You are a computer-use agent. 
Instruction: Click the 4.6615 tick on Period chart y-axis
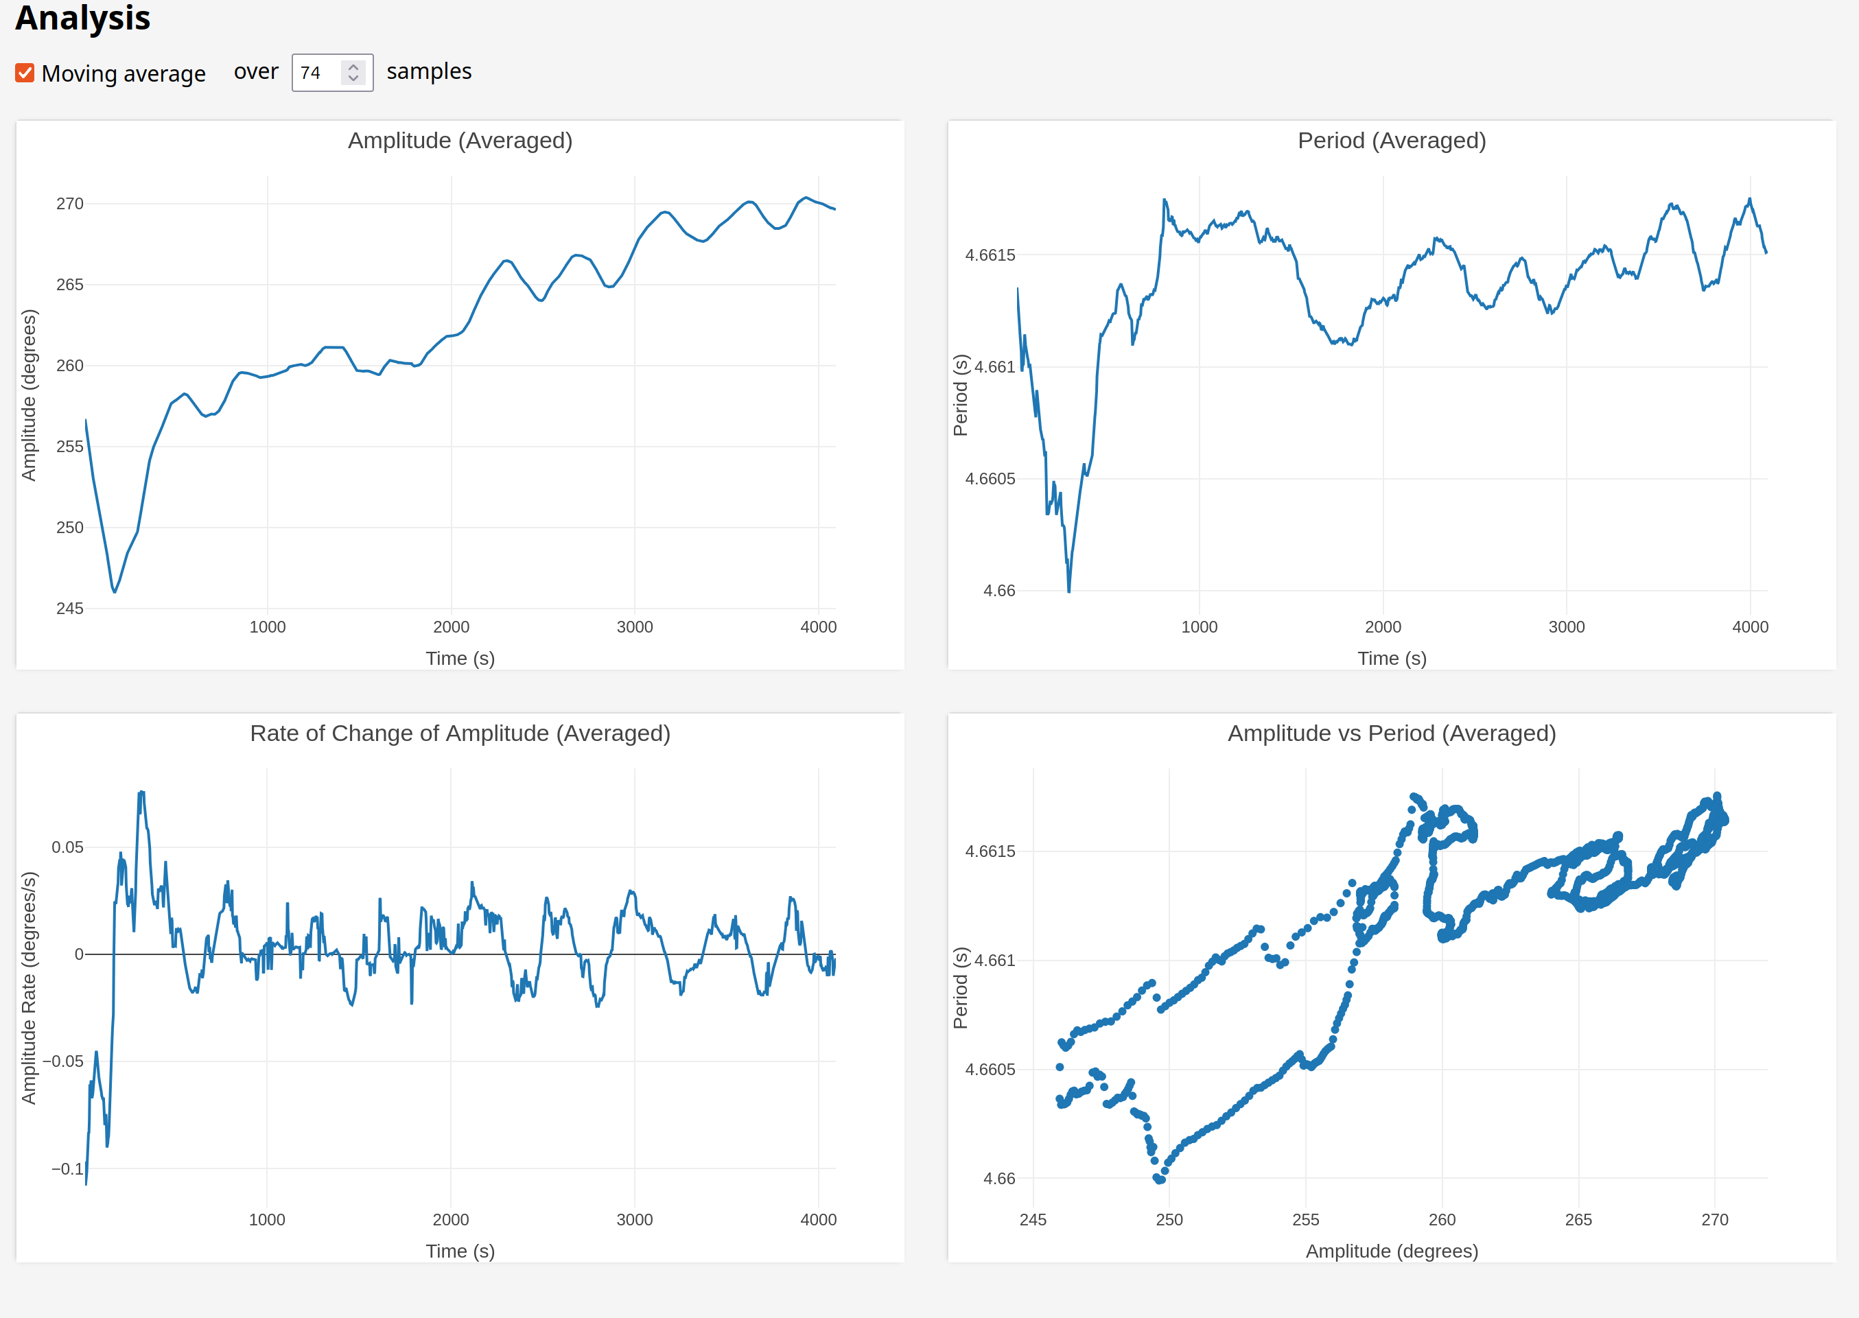tap(990, 255)
